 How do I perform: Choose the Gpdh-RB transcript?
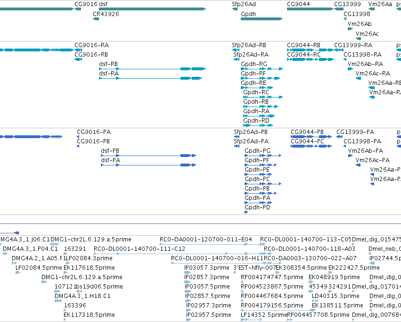click(261, 107)
